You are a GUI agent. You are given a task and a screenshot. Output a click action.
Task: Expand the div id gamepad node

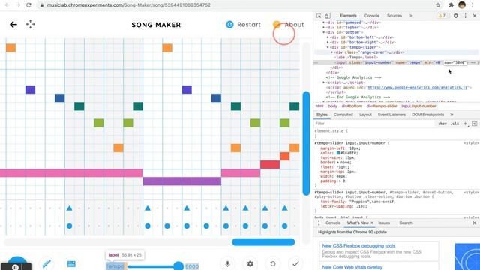[x=324, y=22]
